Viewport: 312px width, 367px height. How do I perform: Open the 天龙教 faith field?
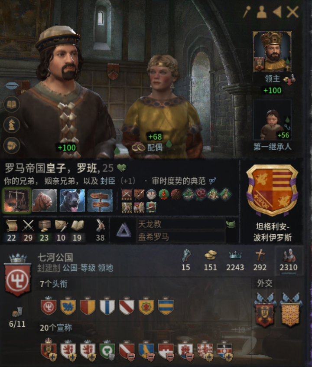181,224
